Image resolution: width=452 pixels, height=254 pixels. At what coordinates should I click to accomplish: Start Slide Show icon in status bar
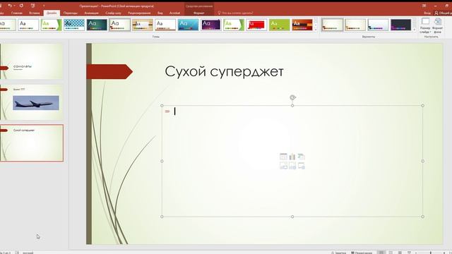tap(409, 253)
